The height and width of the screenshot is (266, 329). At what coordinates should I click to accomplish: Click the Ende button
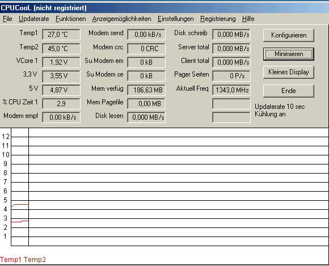tap(289, 91)
